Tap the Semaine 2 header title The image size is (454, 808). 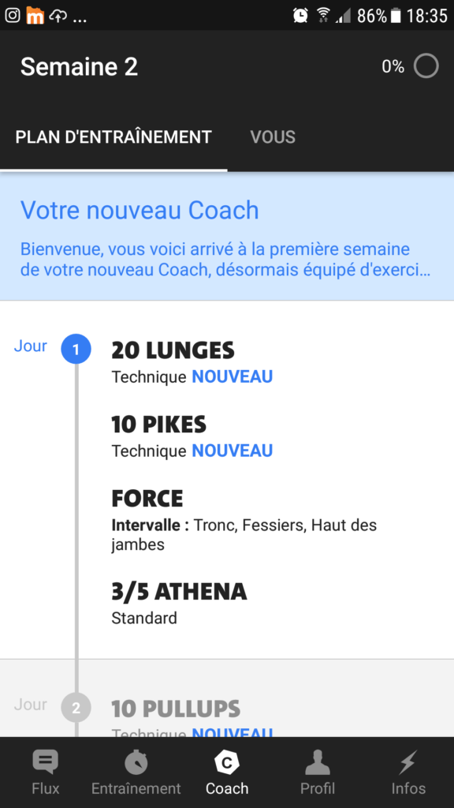[x=80, y=67]
